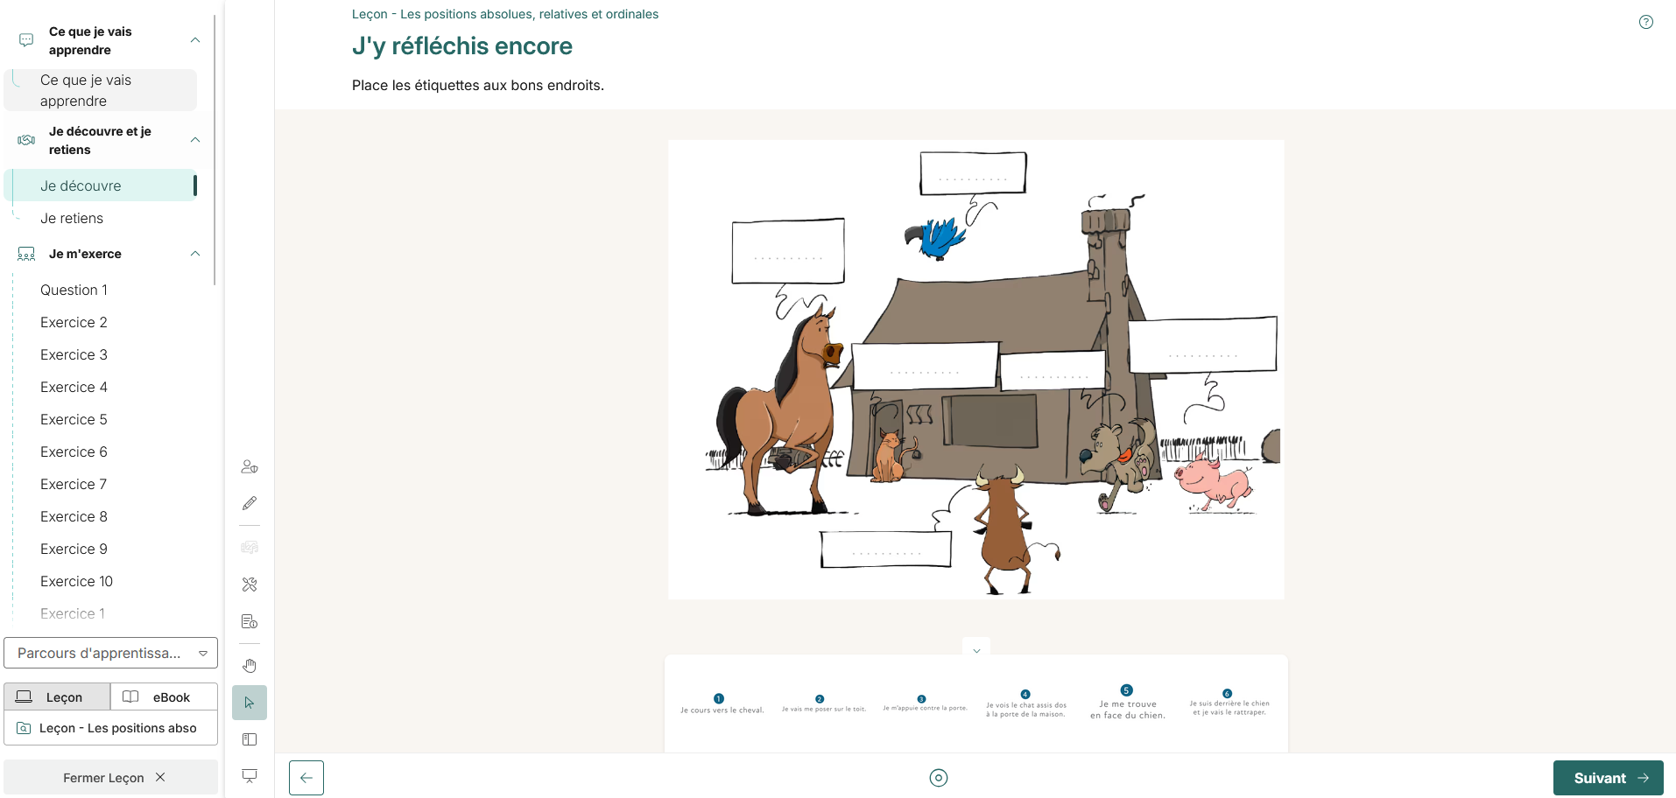Collapse the labels tray chevron below the image

[976, 650]
